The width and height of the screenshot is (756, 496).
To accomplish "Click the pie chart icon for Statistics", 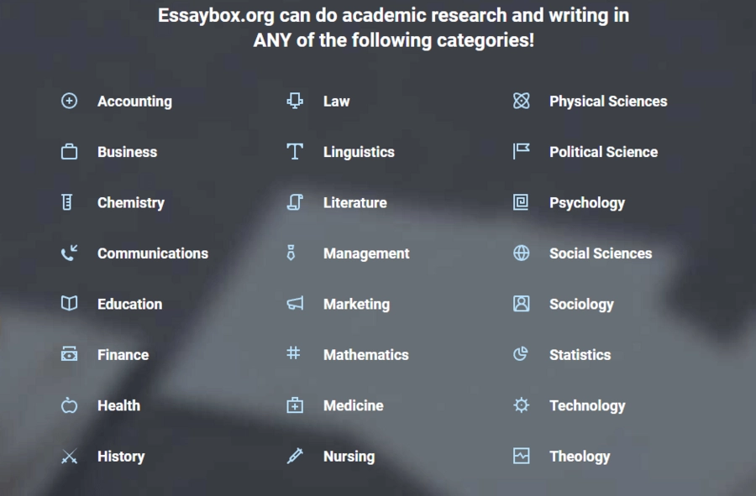I will [x=521, y=354].
